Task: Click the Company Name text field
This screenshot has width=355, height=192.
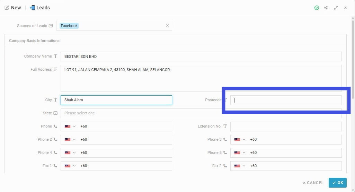Action: tap(201, 56)
